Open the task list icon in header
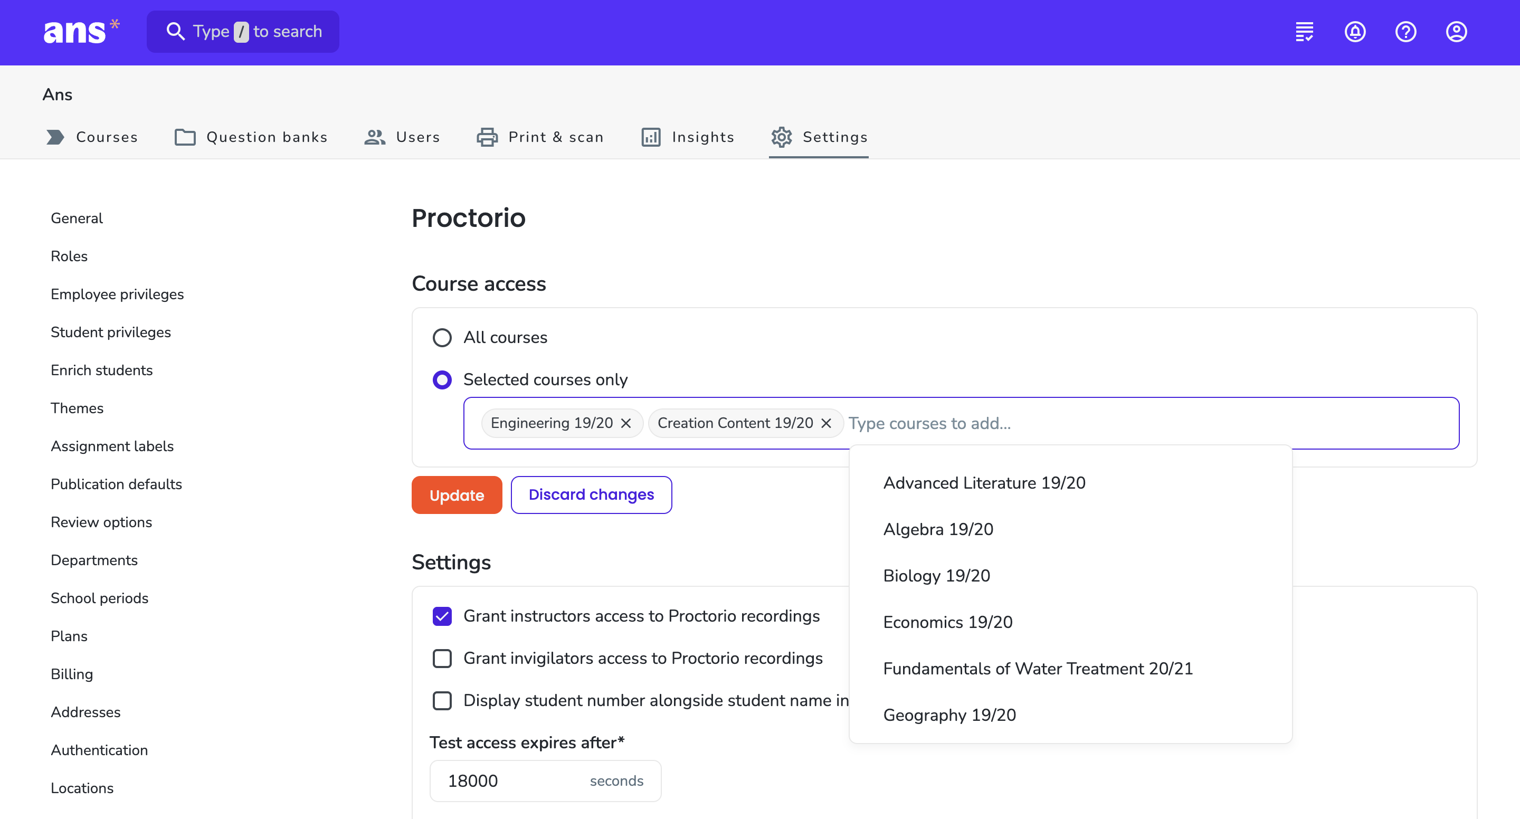This screenshot has width=1520, height=819. [x=1305, y=31]
